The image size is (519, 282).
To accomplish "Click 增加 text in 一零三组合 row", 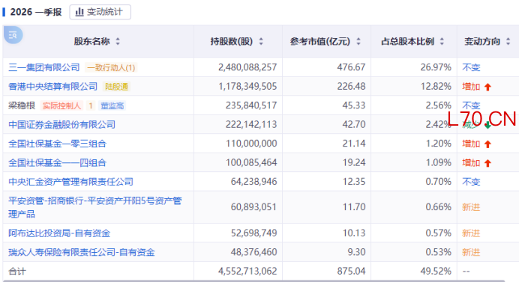I will click(x=471, y=144).
